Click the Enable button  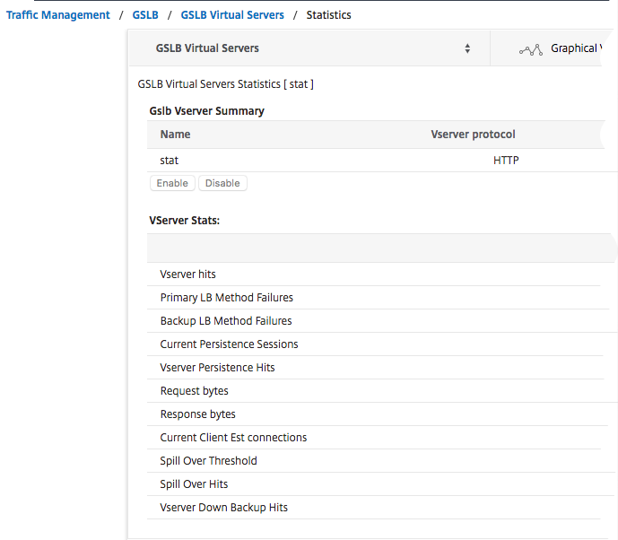coord(172,183)
